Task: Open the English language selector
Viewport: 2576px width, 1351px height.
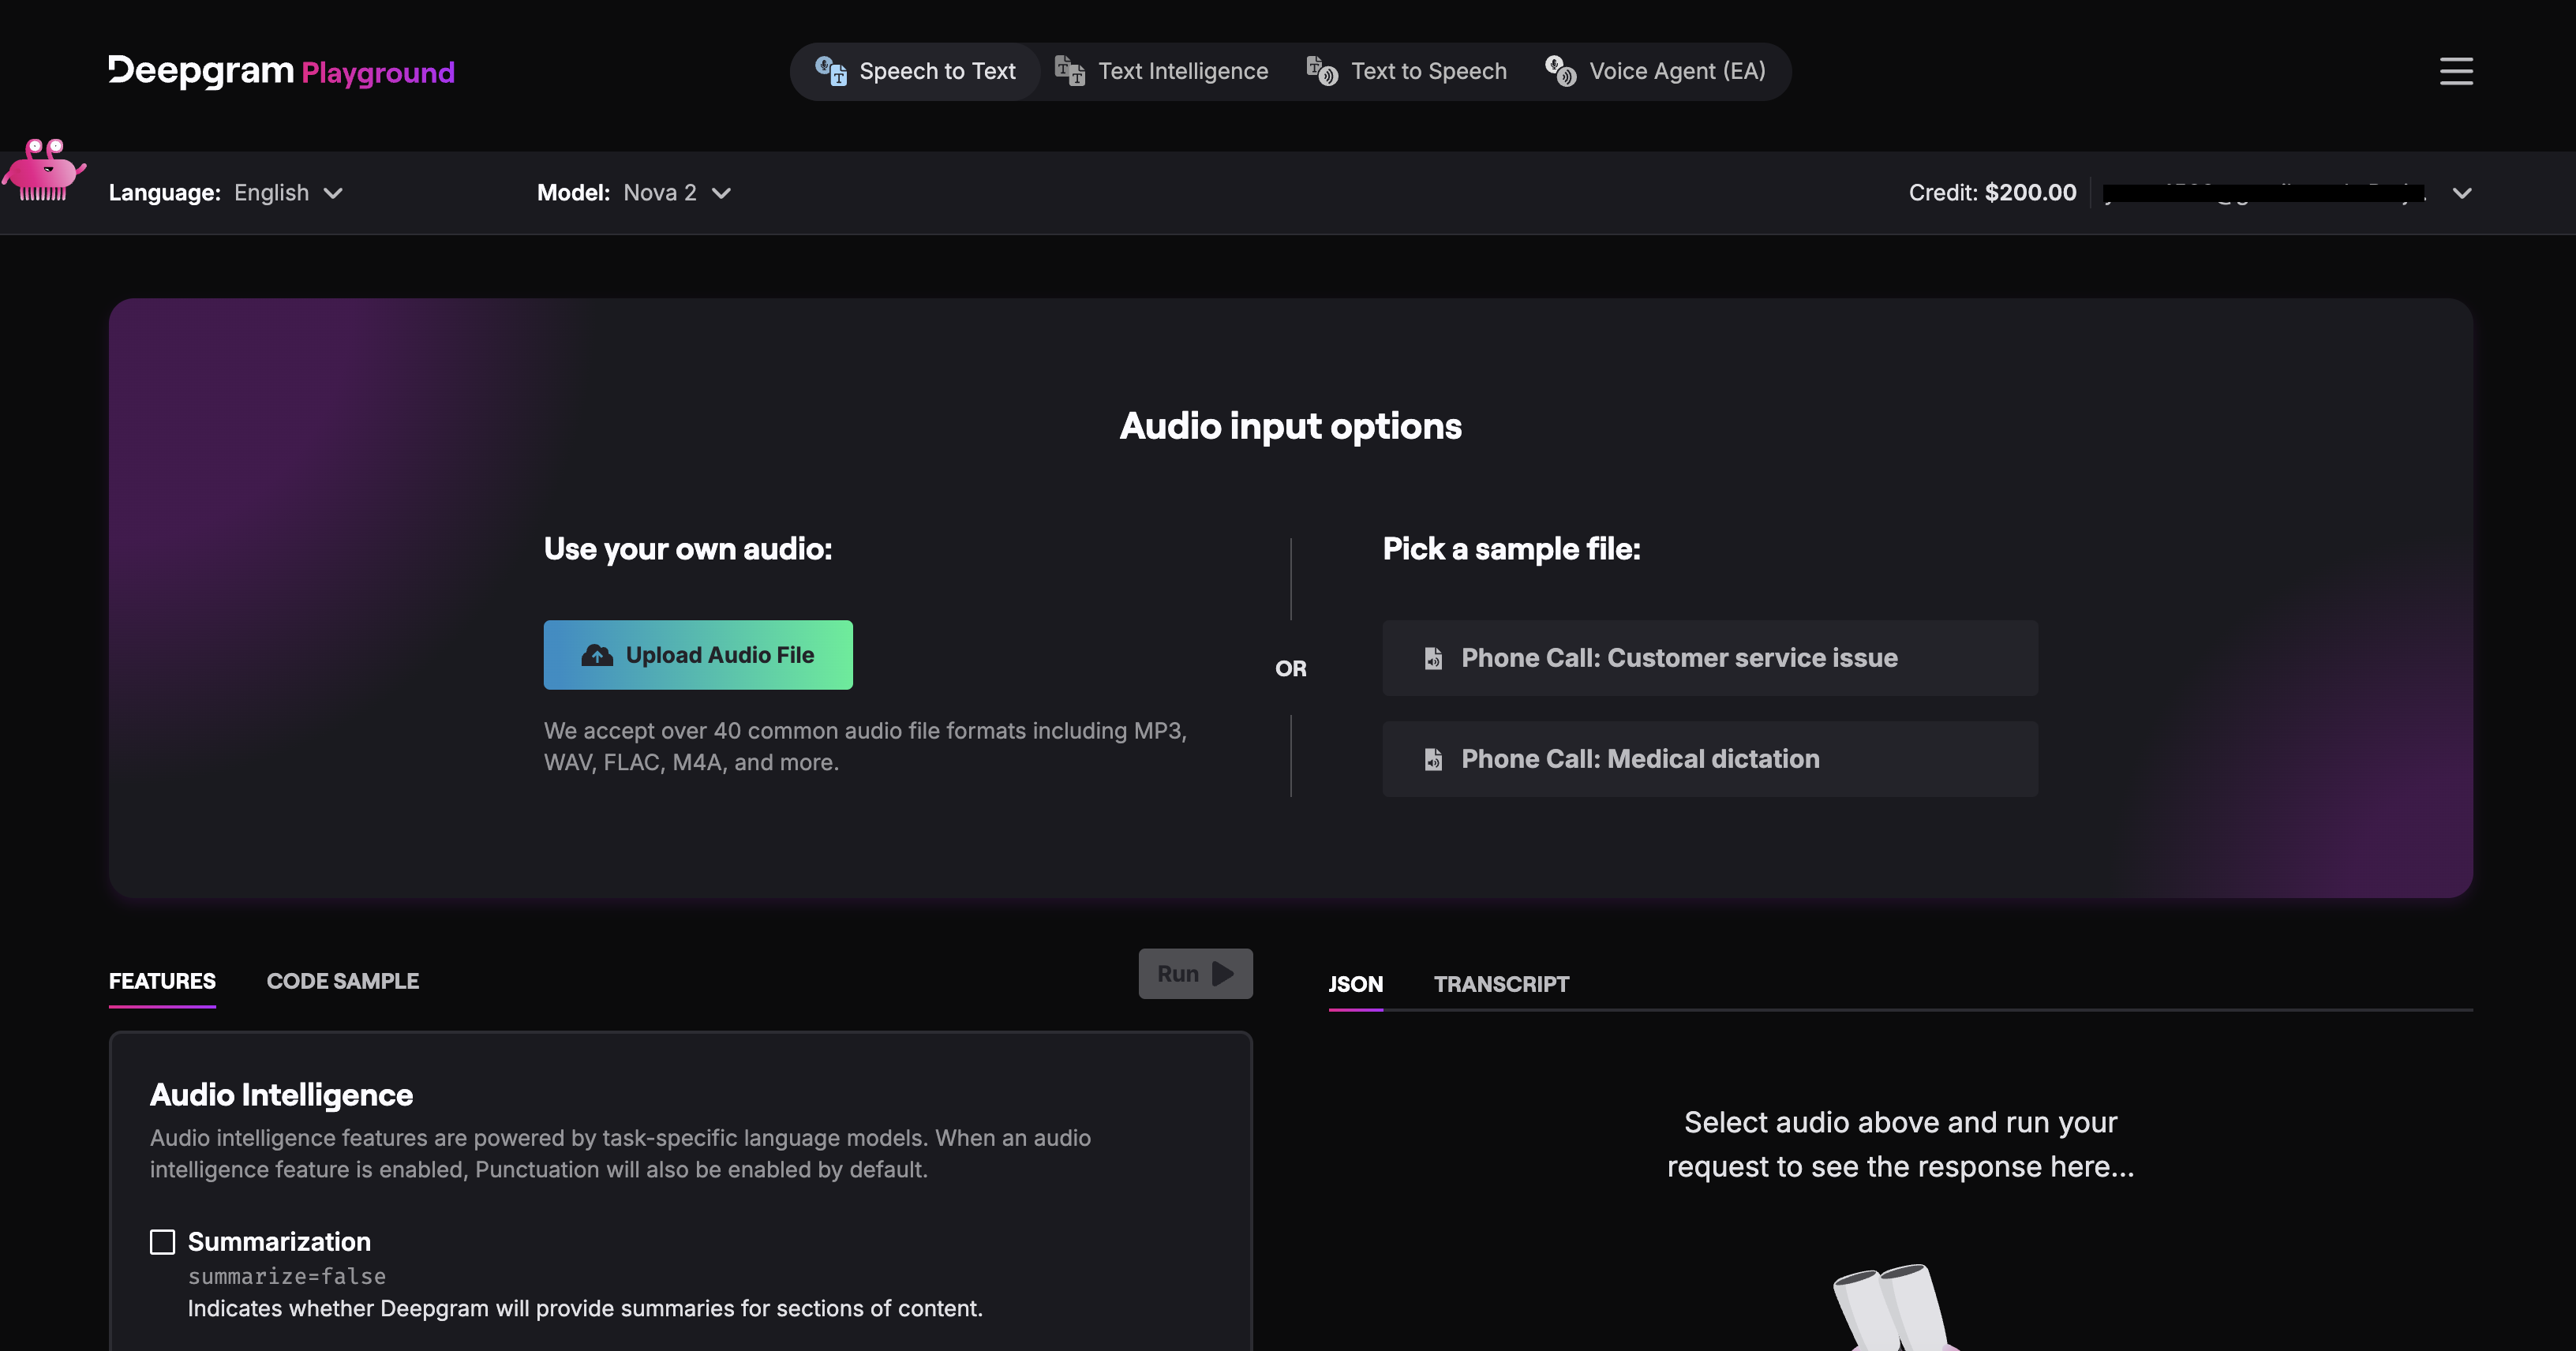Action: 289,193
